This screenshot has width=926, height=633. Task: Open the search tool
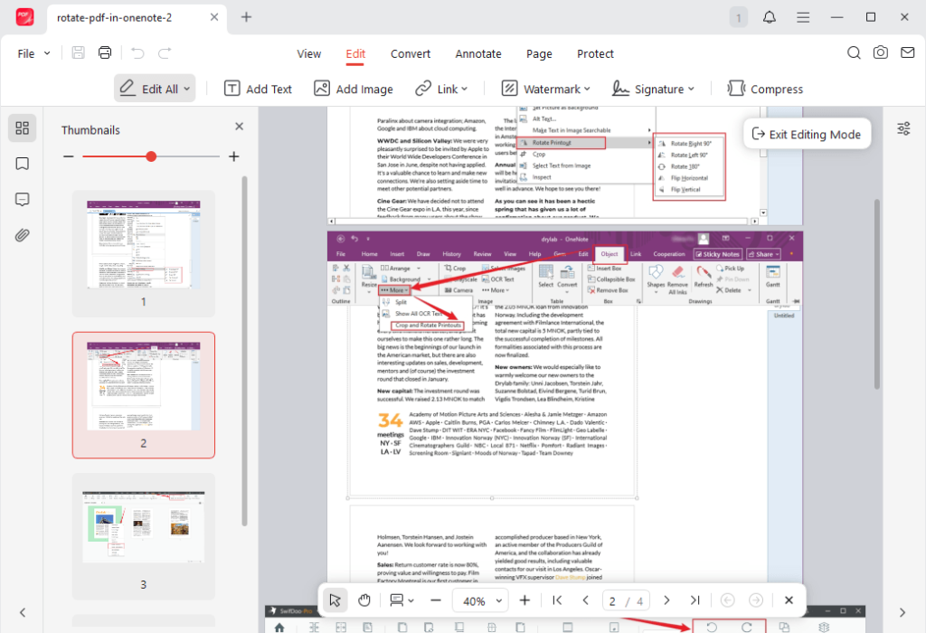853,52
